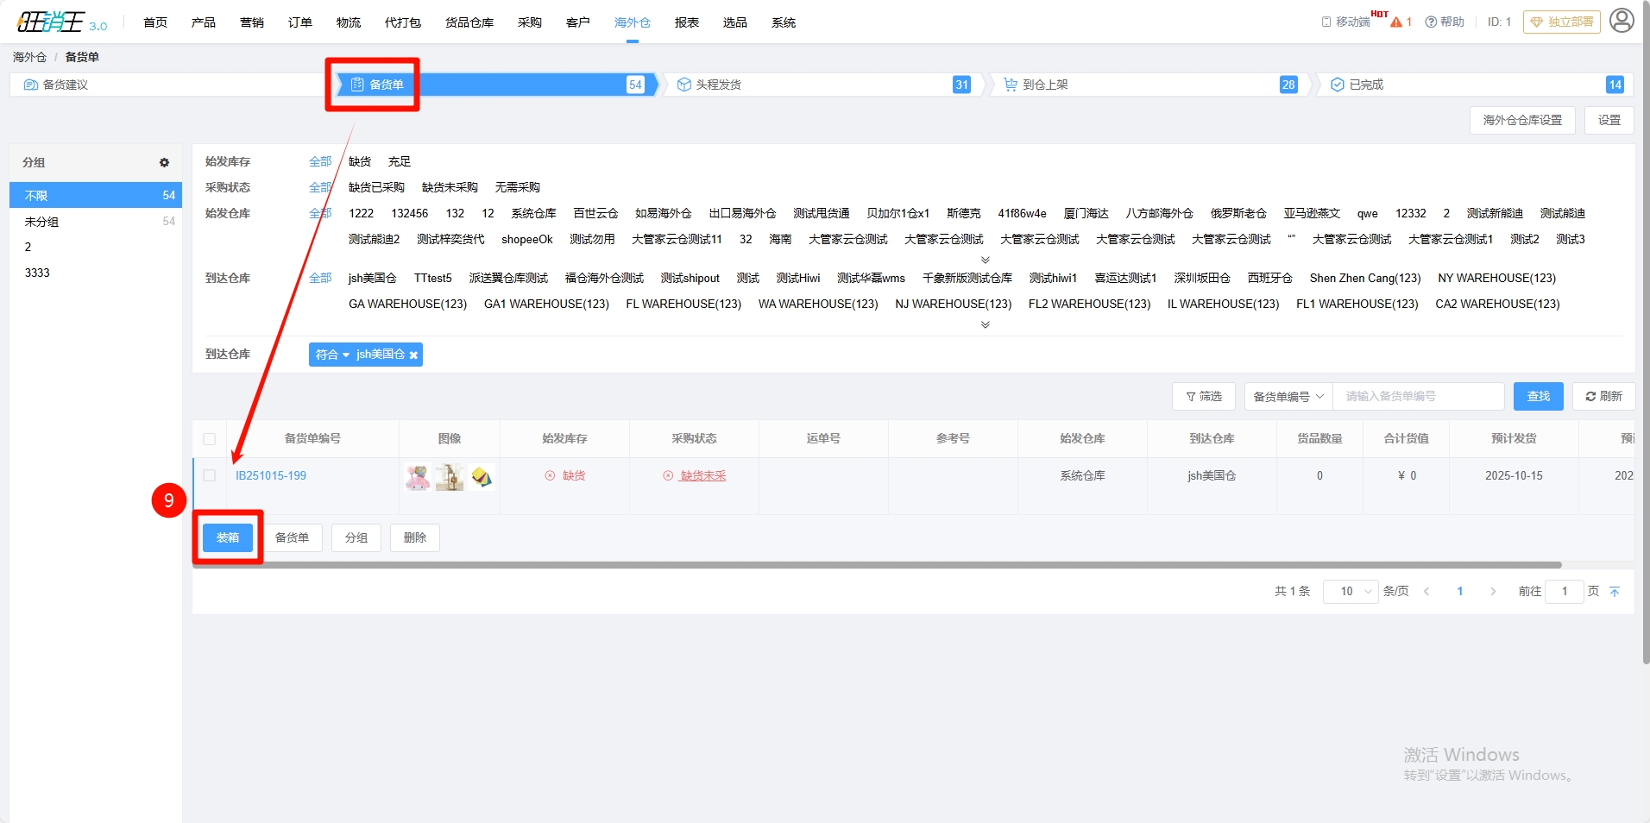
Task: Click the first product thumbnail image
Action: pyautogui.click(x=418, y=476)
